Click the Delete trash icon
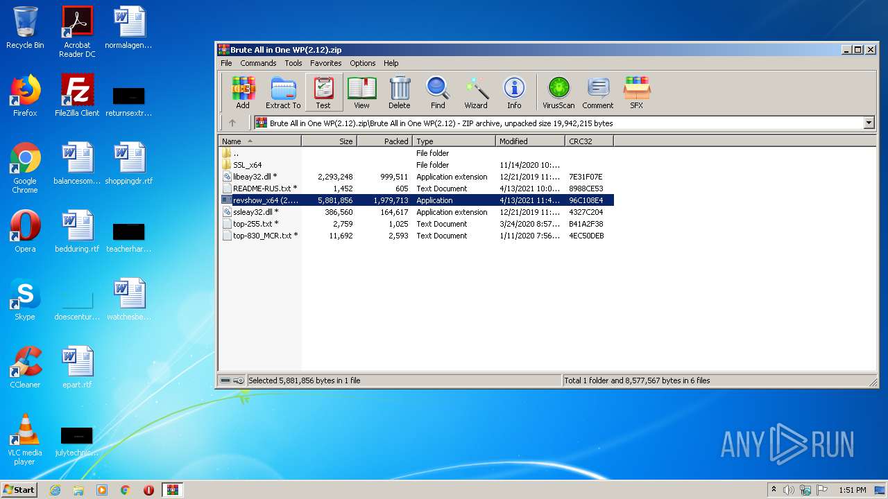This screenshot has width=888, height=499. pyautogui.click(x=399, y=92)
